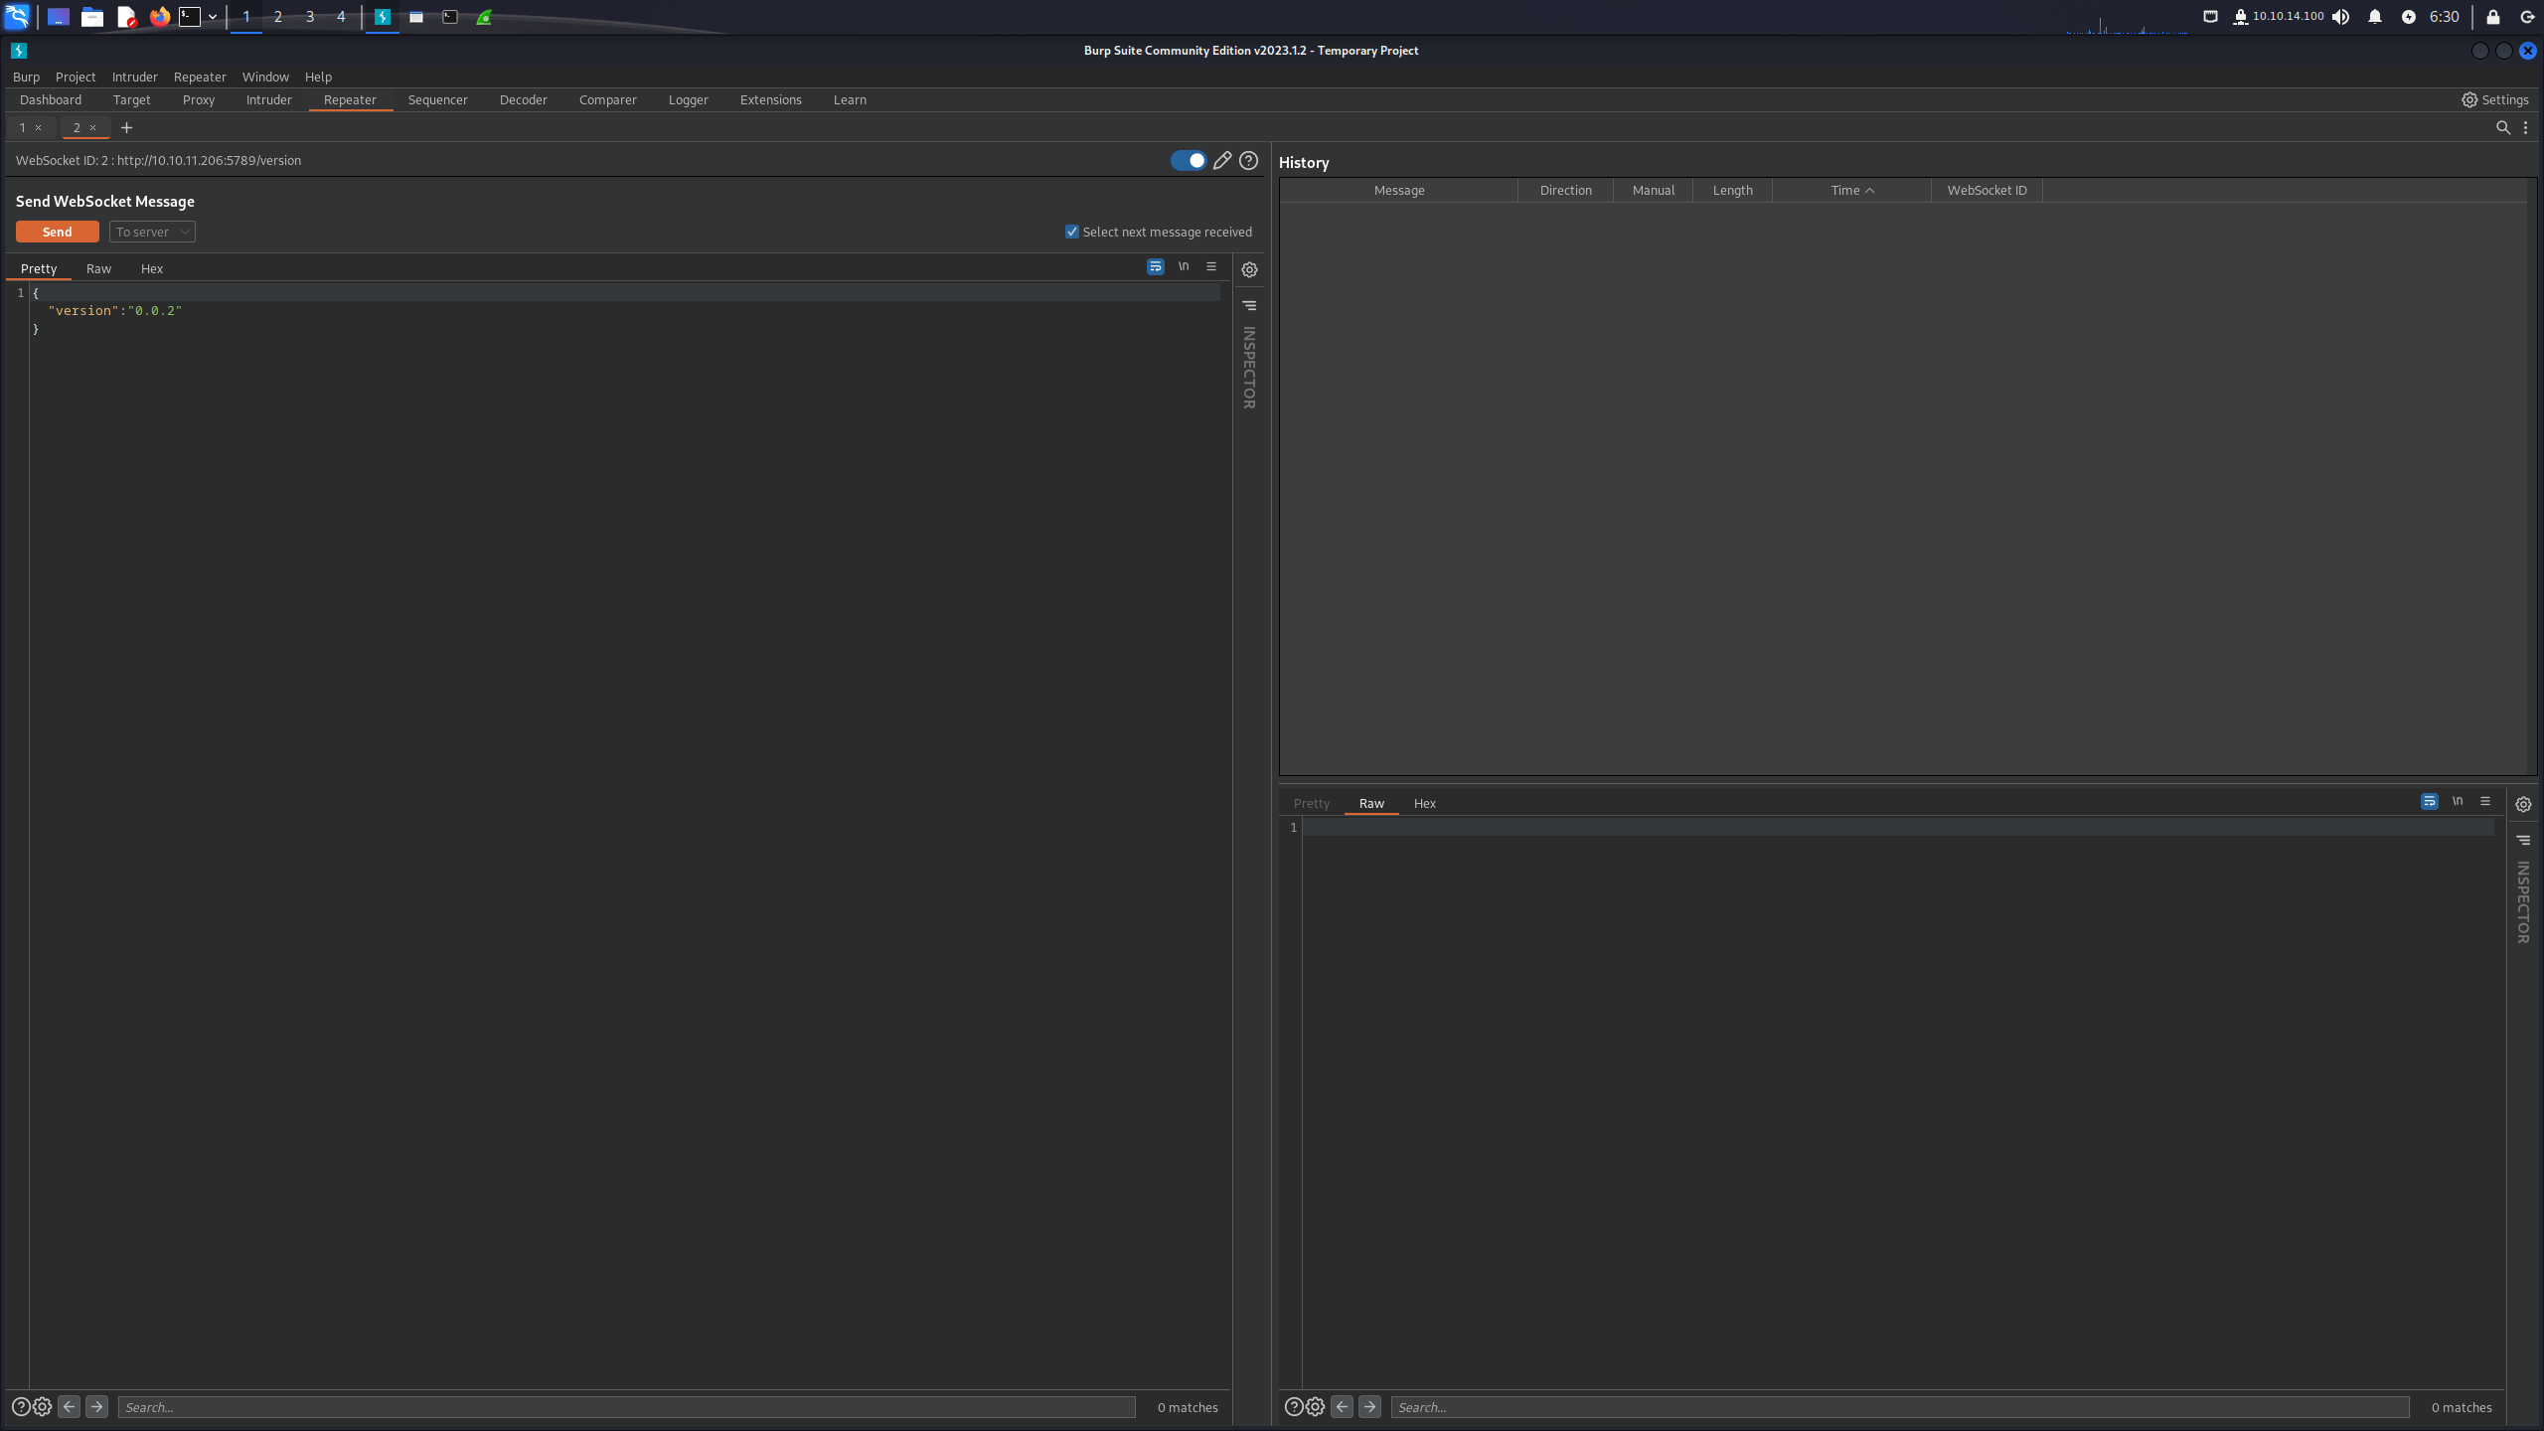2544x1431 pixels.
Task: Open volume control in system tray
Action: [x=2341, y=17]
